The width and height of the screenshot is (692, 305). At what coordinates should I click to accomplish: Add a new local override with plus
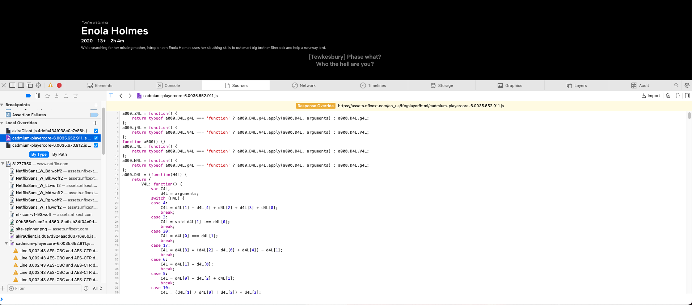tap(96, 123)
